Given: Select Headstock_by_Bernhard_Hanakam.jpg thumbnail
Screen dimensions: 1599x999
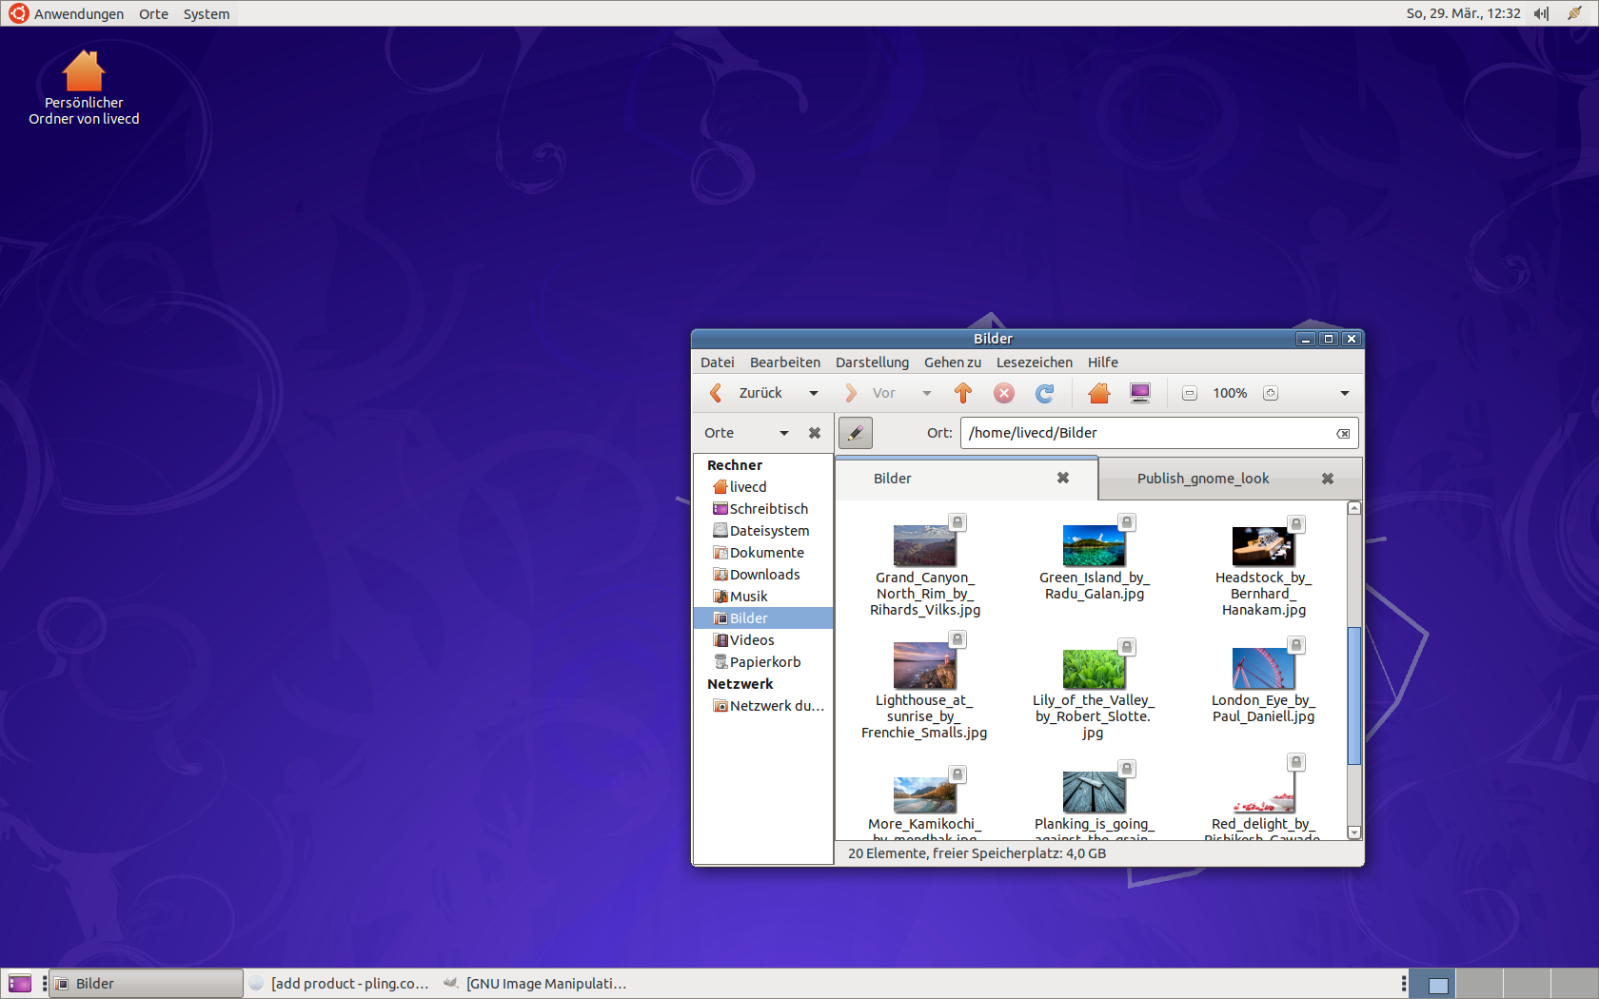Looking at the screenshot, I should pyautogui.click(x=1263, y=546).
